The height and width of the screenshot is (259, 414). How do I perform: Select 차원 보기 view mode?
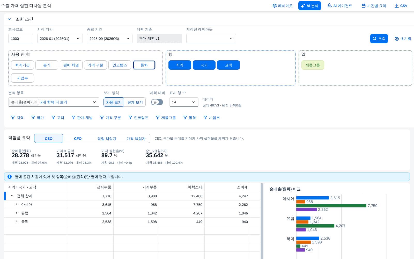(114, 102)
